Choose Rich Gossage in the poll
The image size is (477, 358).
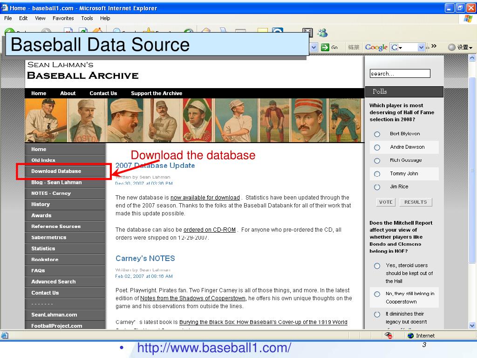coord(377,160)
